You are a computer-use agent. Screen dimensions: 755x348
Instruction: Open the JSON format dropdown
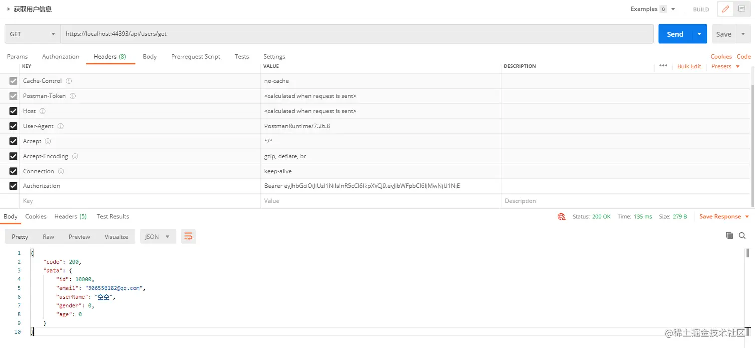tap(158, 237)
